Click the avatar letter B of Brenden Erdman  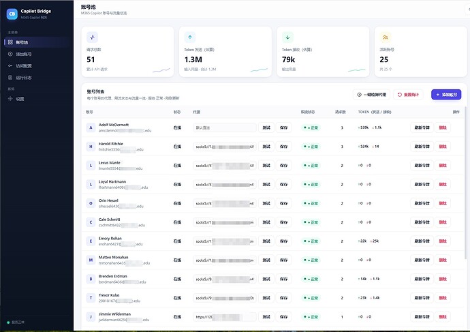pos(91,279)
